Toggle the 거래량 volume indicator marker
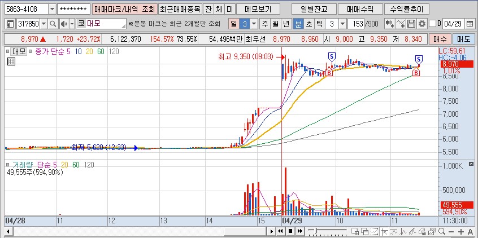This screenshot has width=478, height=238. click(7, 165)
